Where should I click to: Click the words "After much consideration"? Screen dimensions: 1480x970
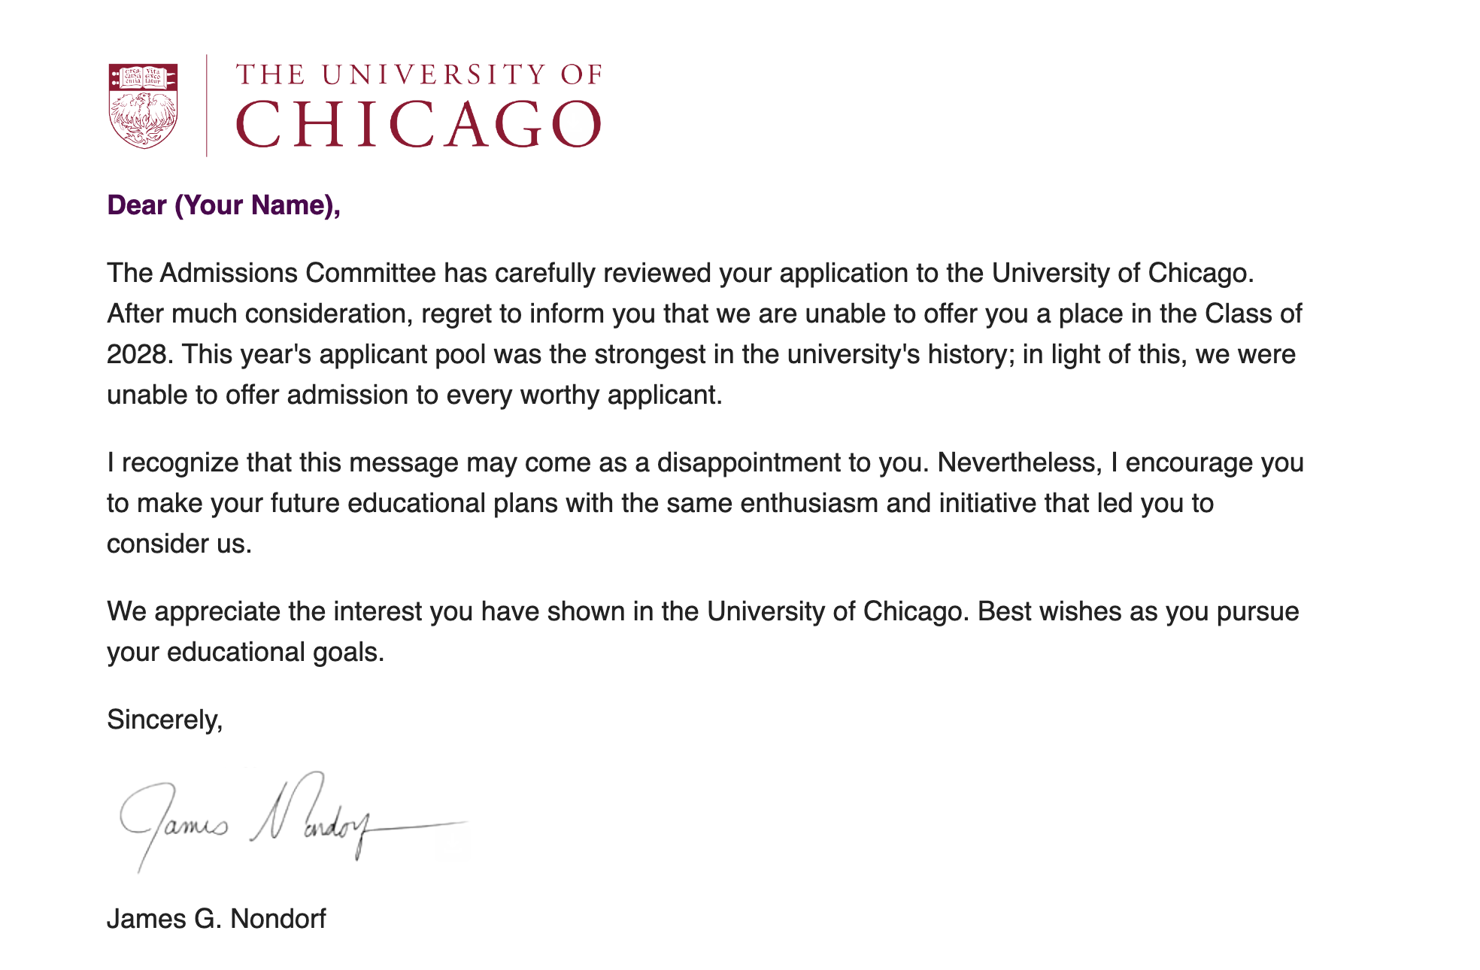(259, 314)
